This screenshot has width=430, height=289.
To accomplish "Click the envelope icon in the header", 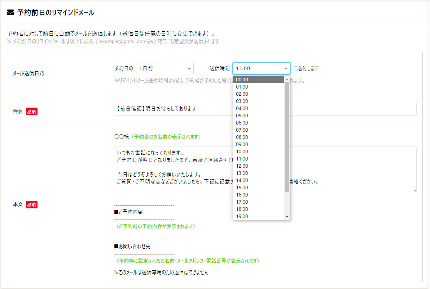I will 10,13.
